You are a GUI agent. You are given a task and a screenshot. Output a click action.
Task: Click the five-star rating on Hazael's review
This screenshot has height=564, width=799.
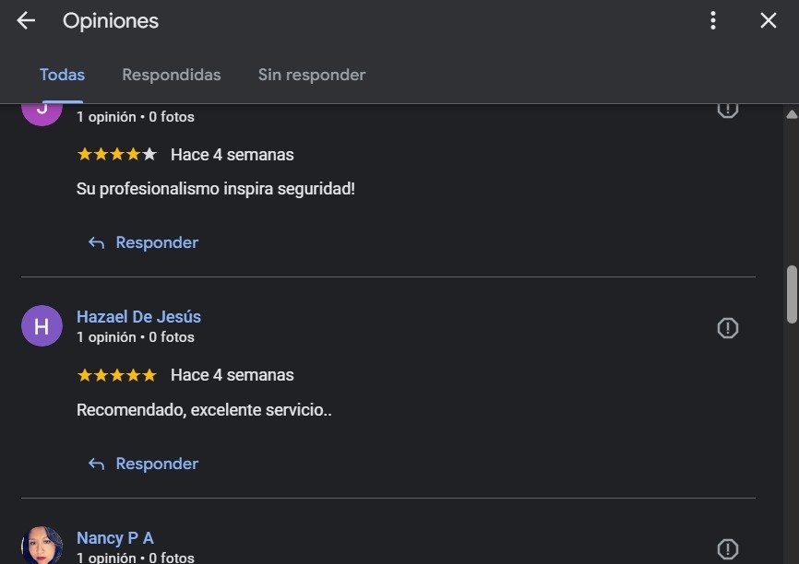click(x=116, y=375)
